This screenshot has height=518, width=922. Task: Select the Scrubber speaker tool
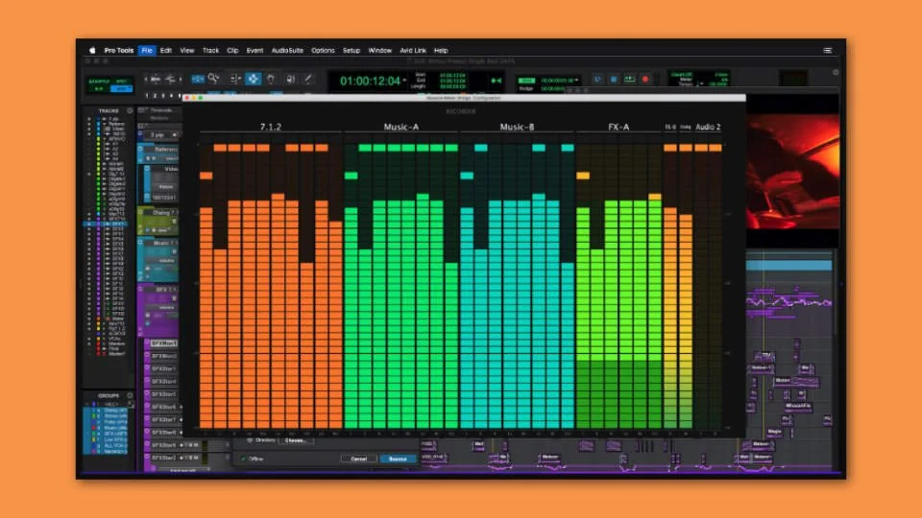pyautogui.click(x=290, y=79)
